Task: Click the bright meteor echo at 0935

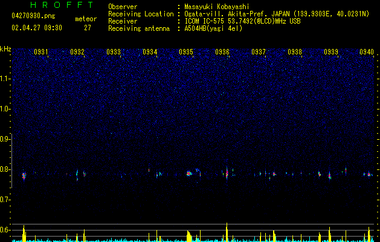Action: (189, 173)
